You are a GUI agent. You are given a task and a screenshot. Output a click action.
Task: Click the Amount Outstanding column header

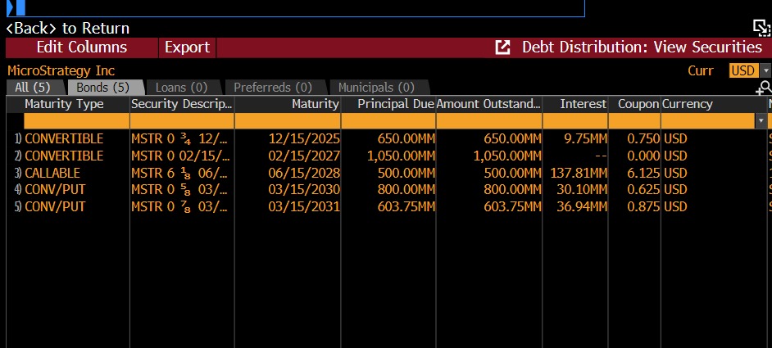pyautogui.click(x=488, y=104)
